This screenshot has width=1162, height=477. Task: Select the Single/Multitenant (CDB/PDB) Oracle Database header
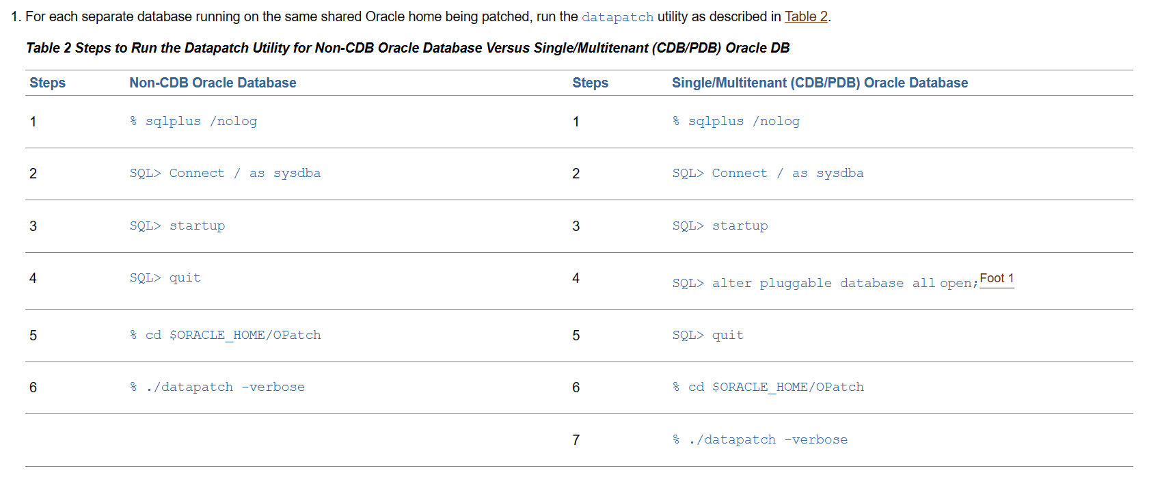click(x=820, y=83)
